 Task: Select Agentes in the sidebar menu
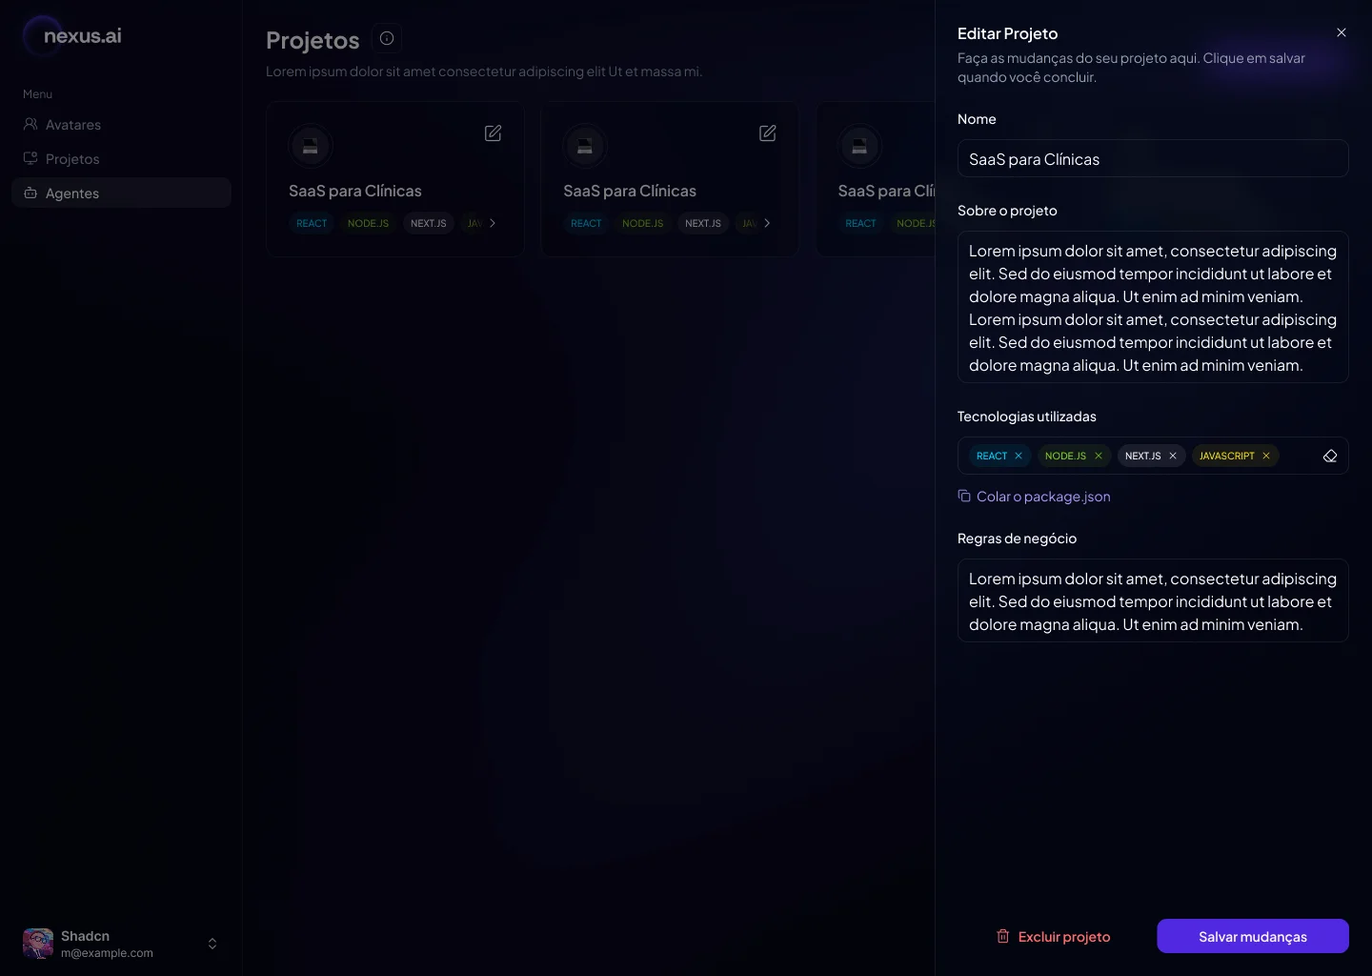coord(72,193)
